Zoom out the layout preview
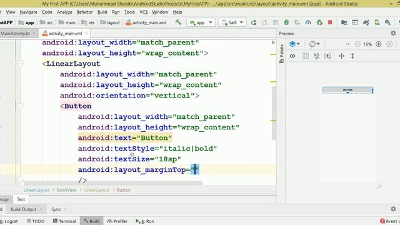 pyautogui.click(x=357, y=44)
